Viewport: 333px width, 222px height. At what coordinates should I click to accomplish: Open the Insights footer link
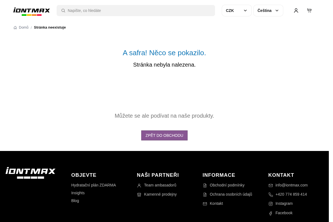point(78,193)
